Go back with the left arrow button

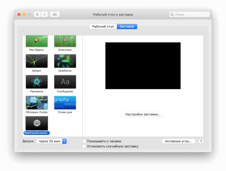coord(37,14)
